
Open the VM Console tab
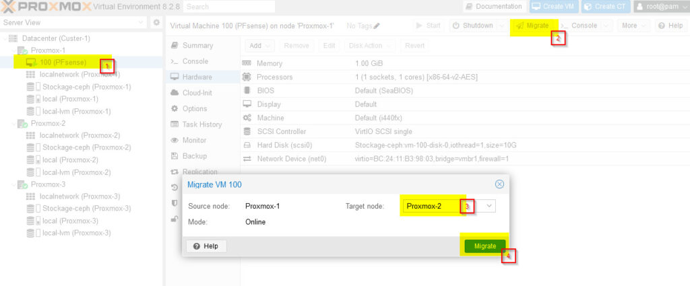[x=195, y=61]
